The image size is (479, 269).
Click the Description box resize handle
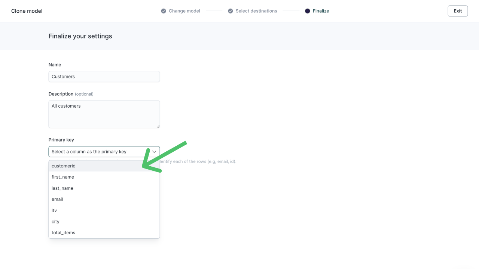(x=158, y=126)
